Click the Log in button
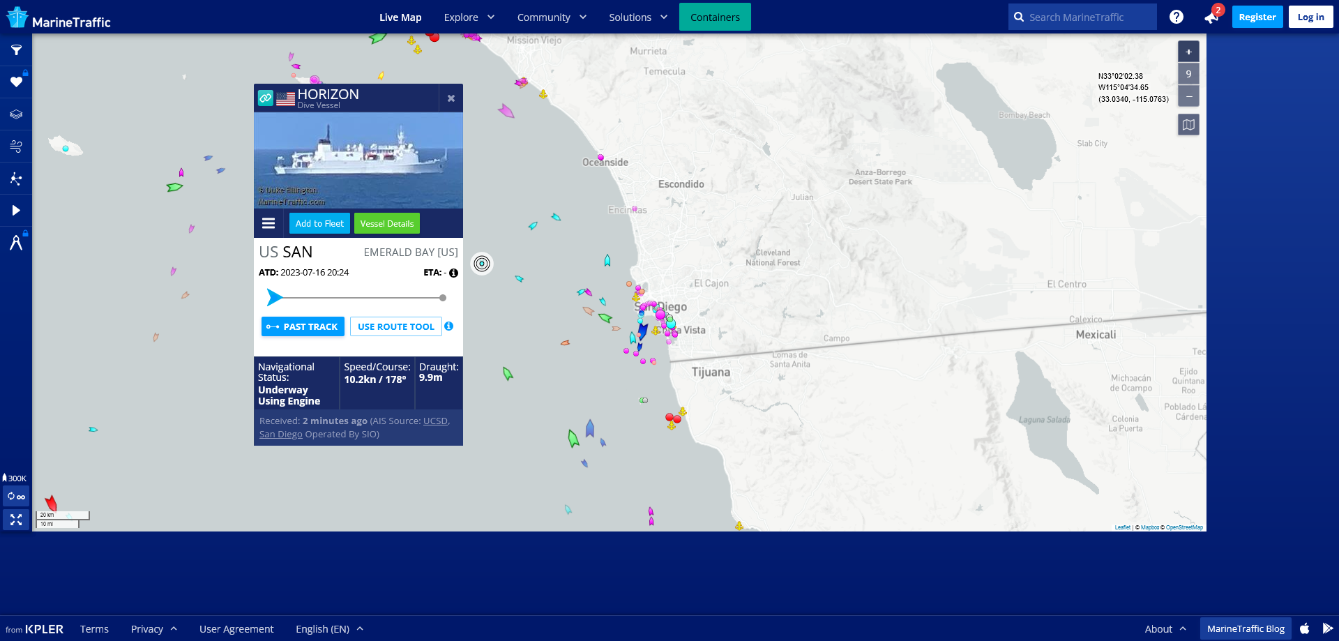The height and width of the screenshot is (641, 1339). 1310,17
